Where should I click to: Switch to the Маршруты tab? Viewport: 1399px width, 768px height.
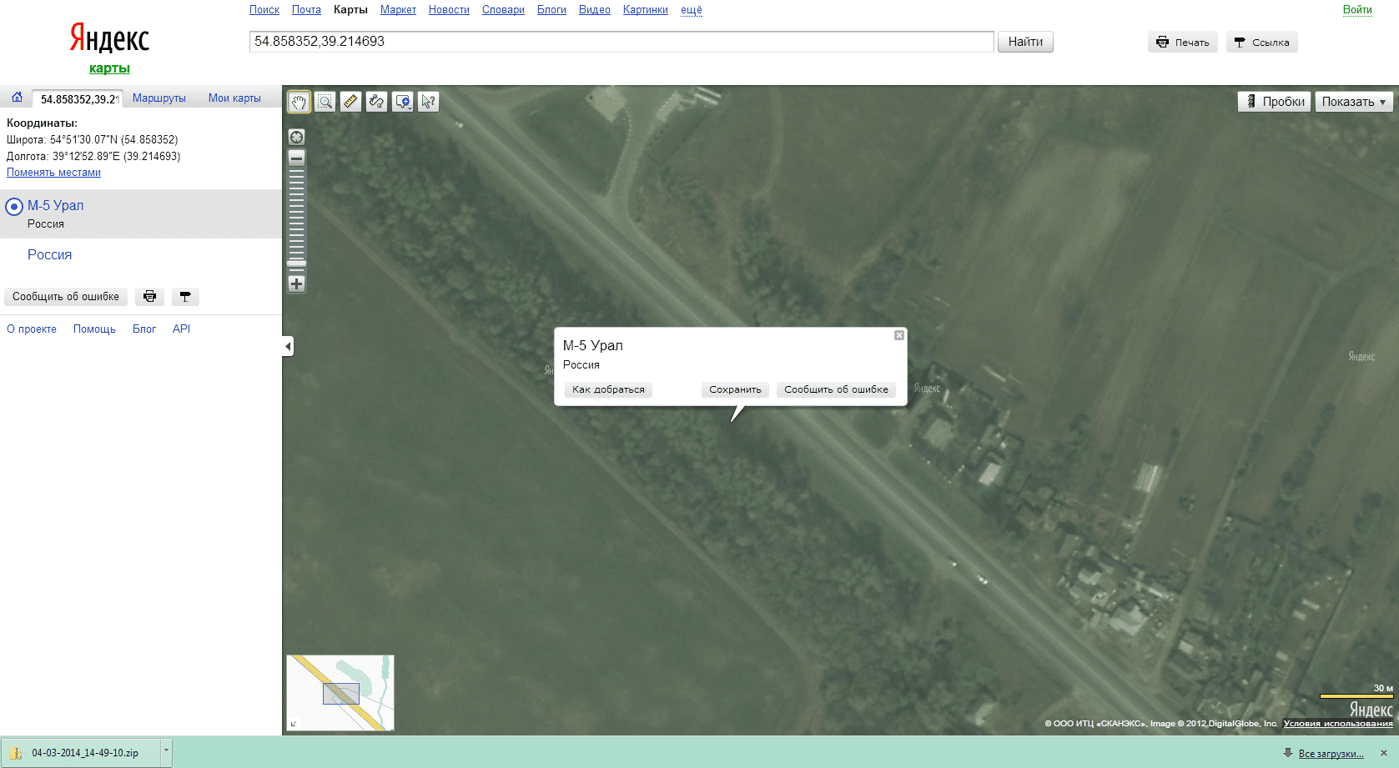(159, 98)
